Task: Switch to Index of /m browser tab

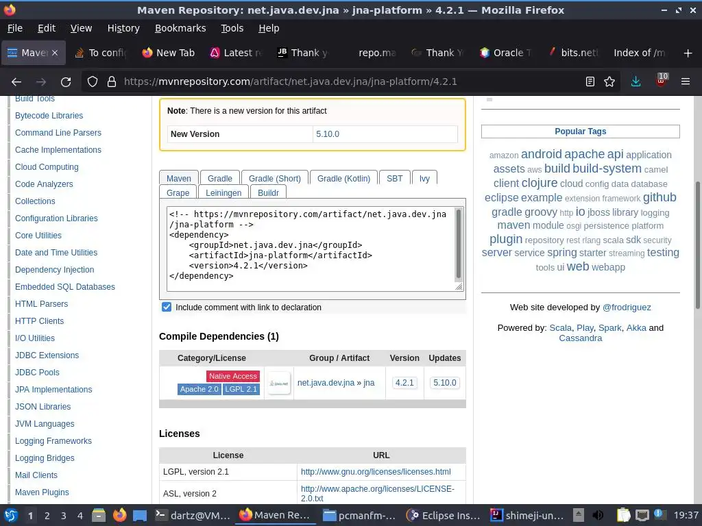Action: coord(640,53)
